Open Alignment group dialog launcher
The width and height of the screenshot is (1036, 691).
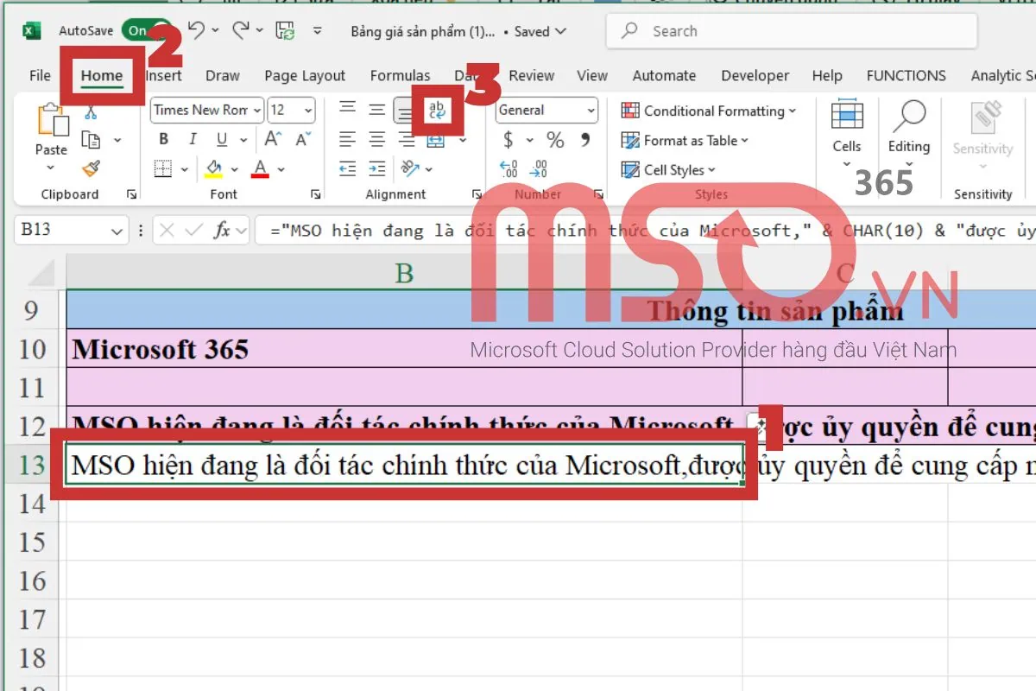pos(477,194)
